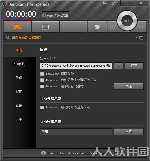
Task: Collapse the panel with the up arrow
Action: tap(136, 37)
